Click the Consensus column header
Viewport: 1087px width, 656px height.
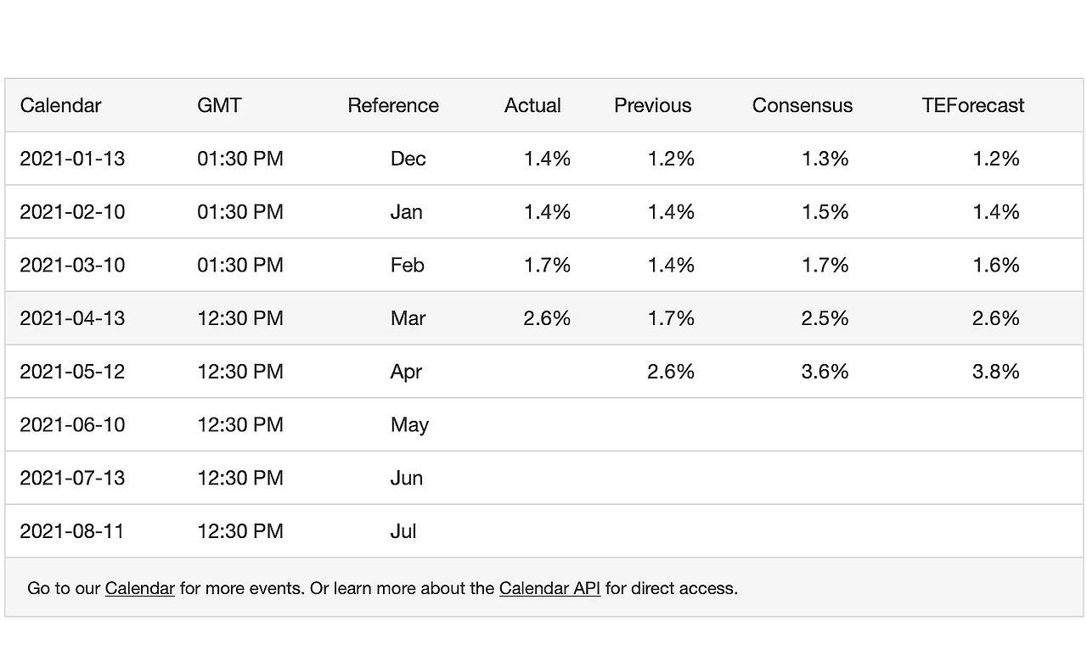click(x=802, y=105)
